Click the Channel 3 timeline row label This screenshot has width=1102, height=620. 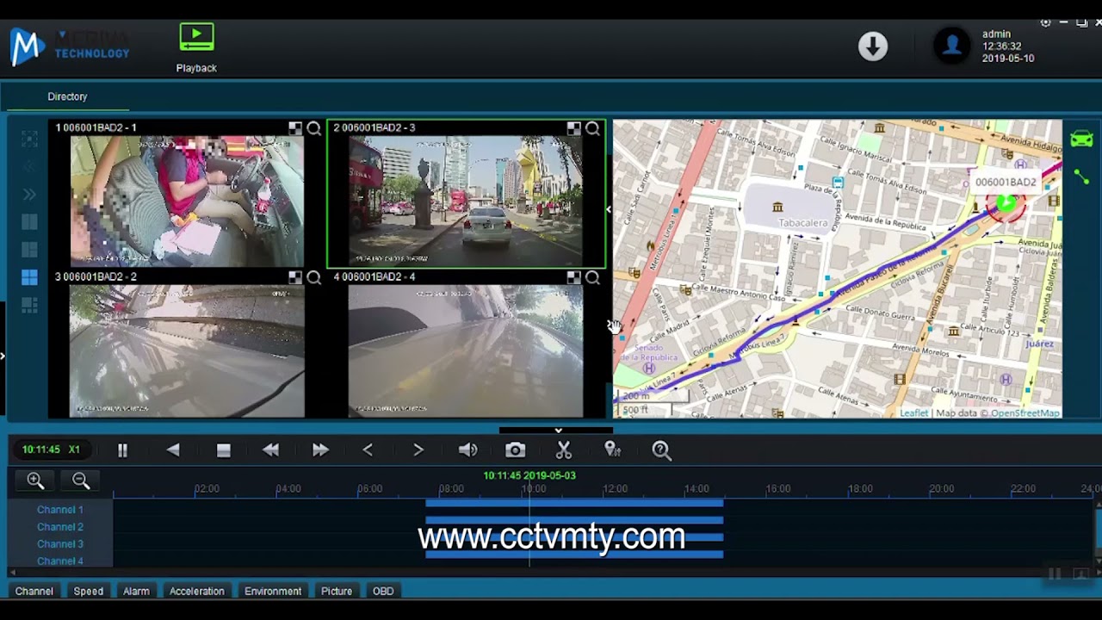(60, 544)
